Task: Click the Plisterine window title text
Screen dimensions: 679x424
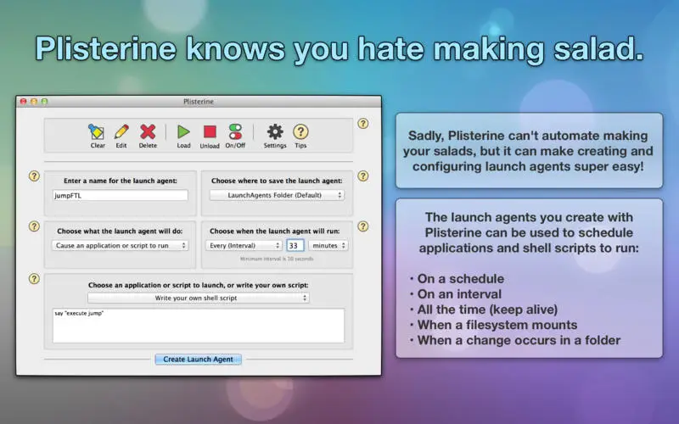Action: (x=199, y=102)
